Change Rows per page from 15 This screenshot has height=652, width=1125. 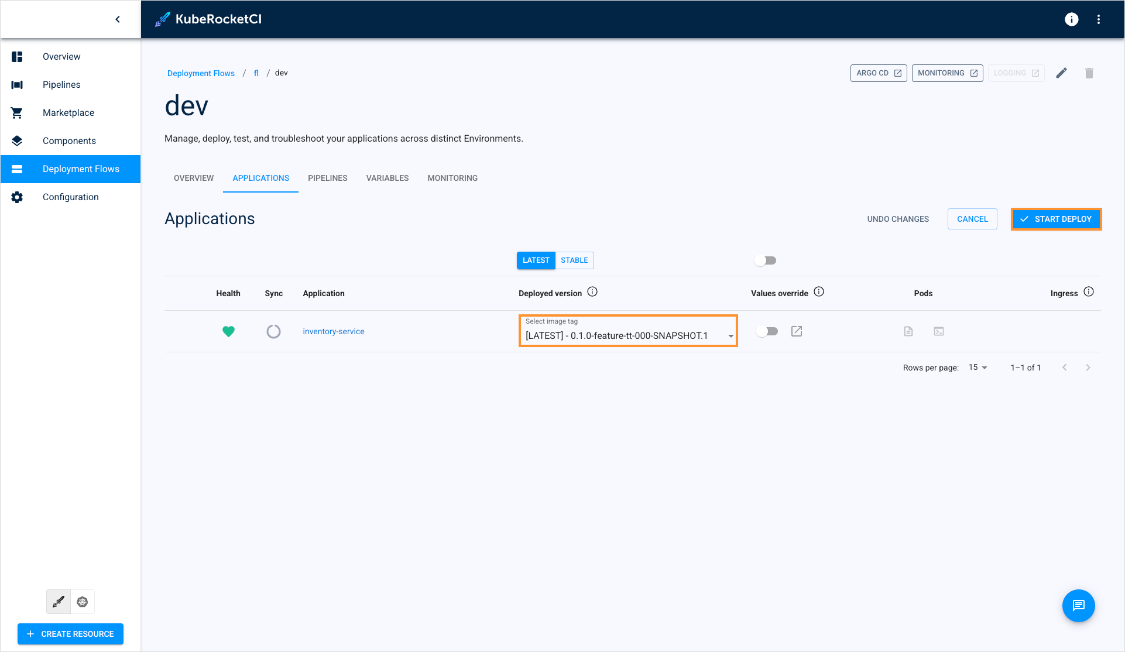point(977,367)
